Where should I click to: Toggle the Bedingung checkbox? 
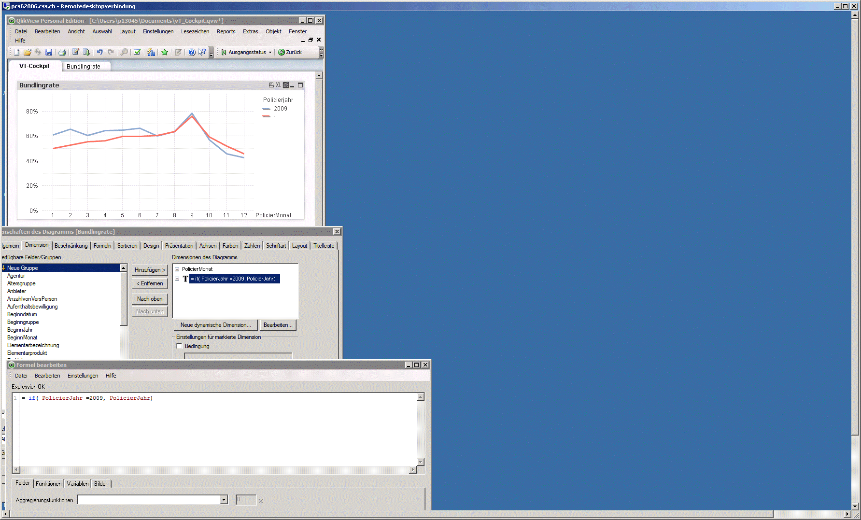[180, 346]
